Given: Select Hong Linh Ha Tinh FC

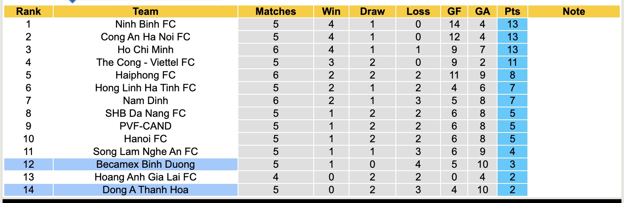Looking at the screenshot, I should (x=145, y=88).
